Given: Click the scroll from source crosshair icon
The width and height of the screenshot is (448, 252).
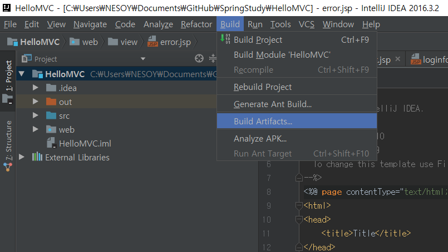Looking at the screenshot, I should (x=199, y=58).
